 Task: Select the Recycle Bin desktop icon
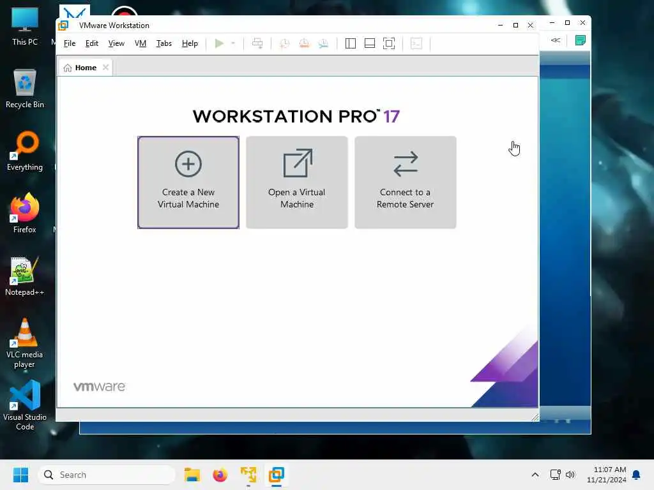coord(25,89)
